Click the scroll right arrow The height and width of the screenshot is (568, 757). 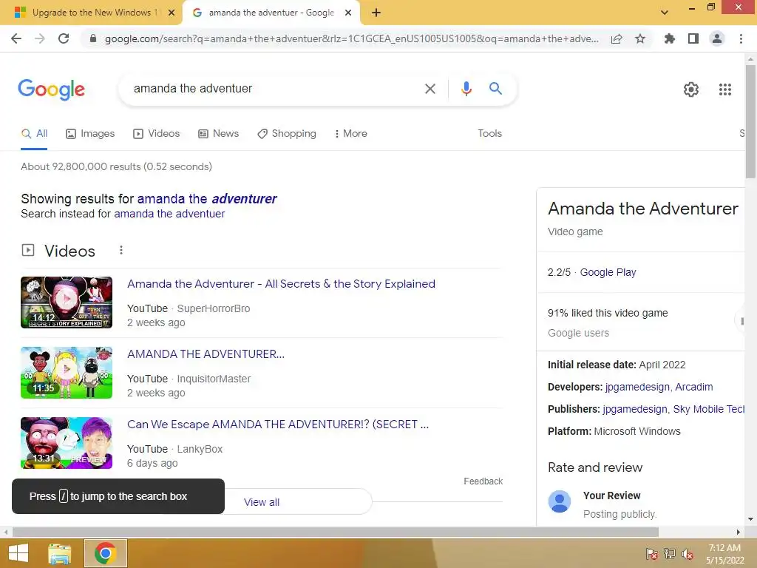pyautogui.click(x=739, y=532)
